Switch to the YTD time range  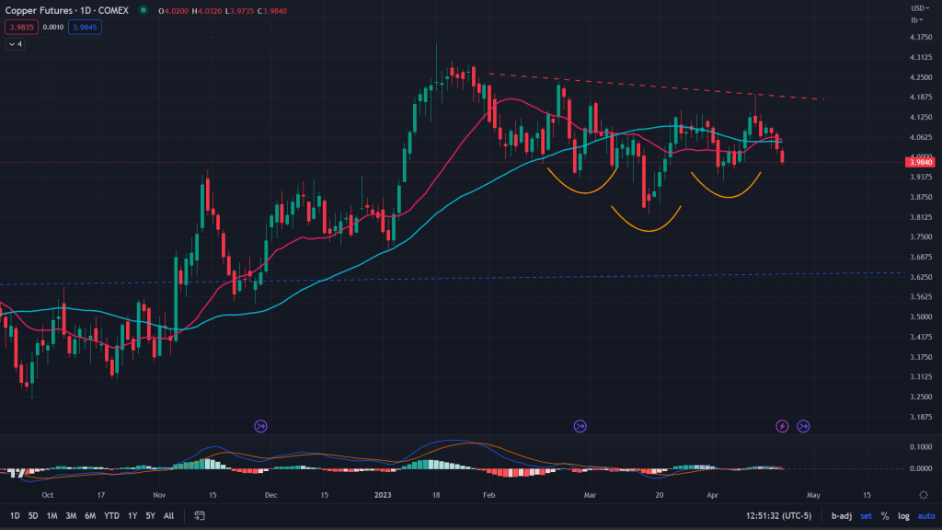(111, 516)
